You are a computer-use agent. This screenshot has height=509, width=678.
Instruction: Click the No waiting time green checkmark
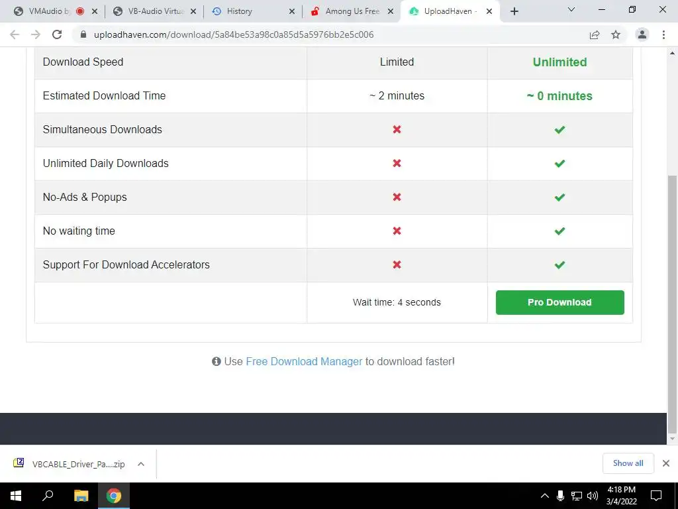(560, 231)
